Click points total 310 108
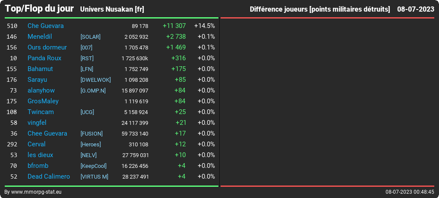The height and width of the screenshot is (198, 439). [139, 145]
